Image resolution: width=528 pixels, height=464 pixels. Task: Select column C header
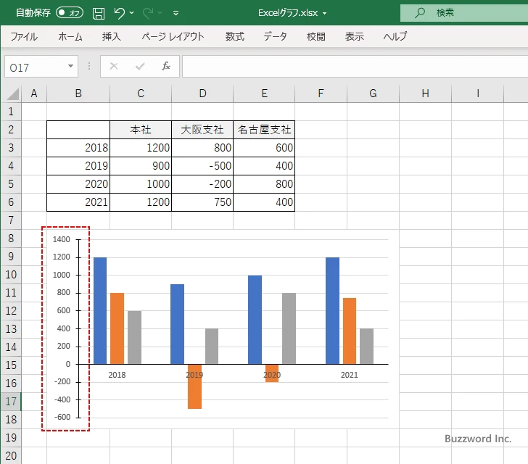[141, 94]
